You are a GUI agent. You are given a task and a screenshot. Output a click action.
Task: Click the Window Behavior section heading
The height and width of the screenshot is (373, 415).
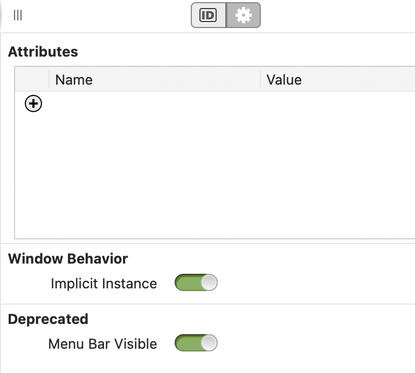click(68, 259)
